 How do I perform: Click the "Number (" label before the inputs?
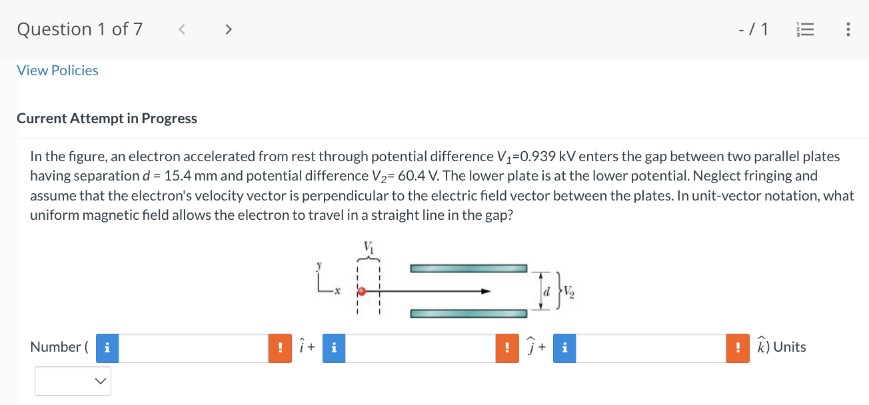point(60,347)
